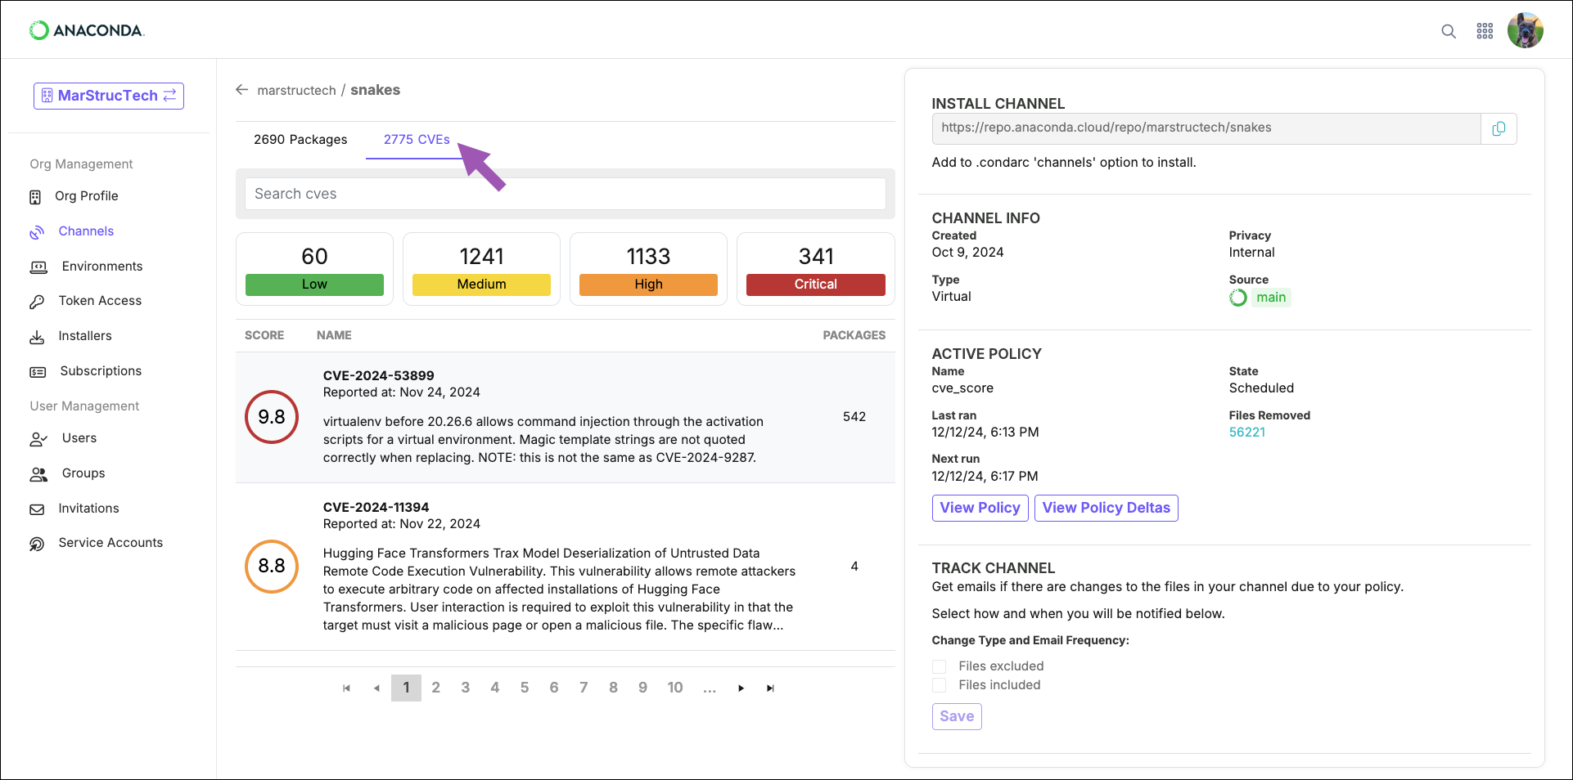1573x780 pixels.
Task: Click the Save button
Action: point(957,717)
